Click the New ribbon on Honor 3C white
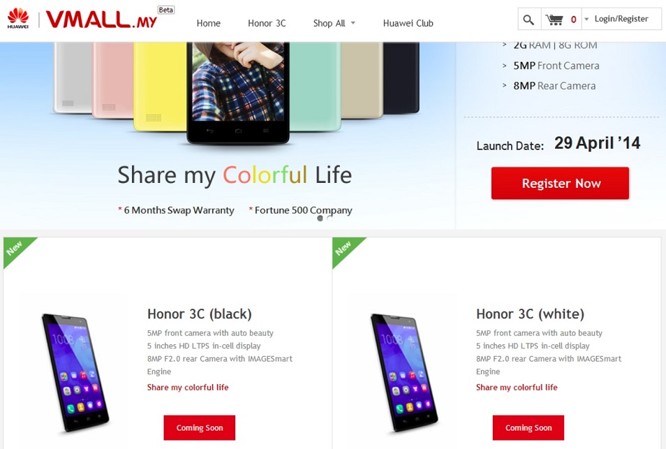The width and height of the screenshot is (666, 449). pos(344,249)
